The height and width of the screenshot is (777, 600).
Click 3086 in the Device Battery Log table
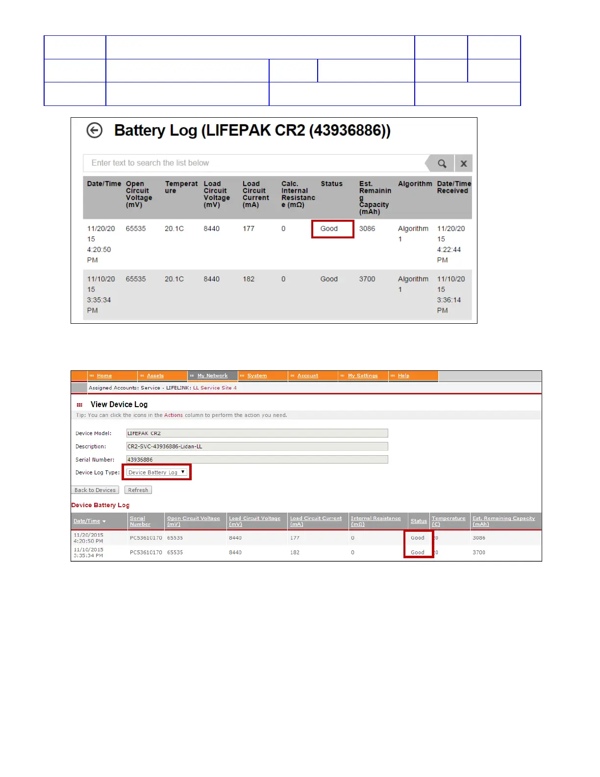click(479, 538)
